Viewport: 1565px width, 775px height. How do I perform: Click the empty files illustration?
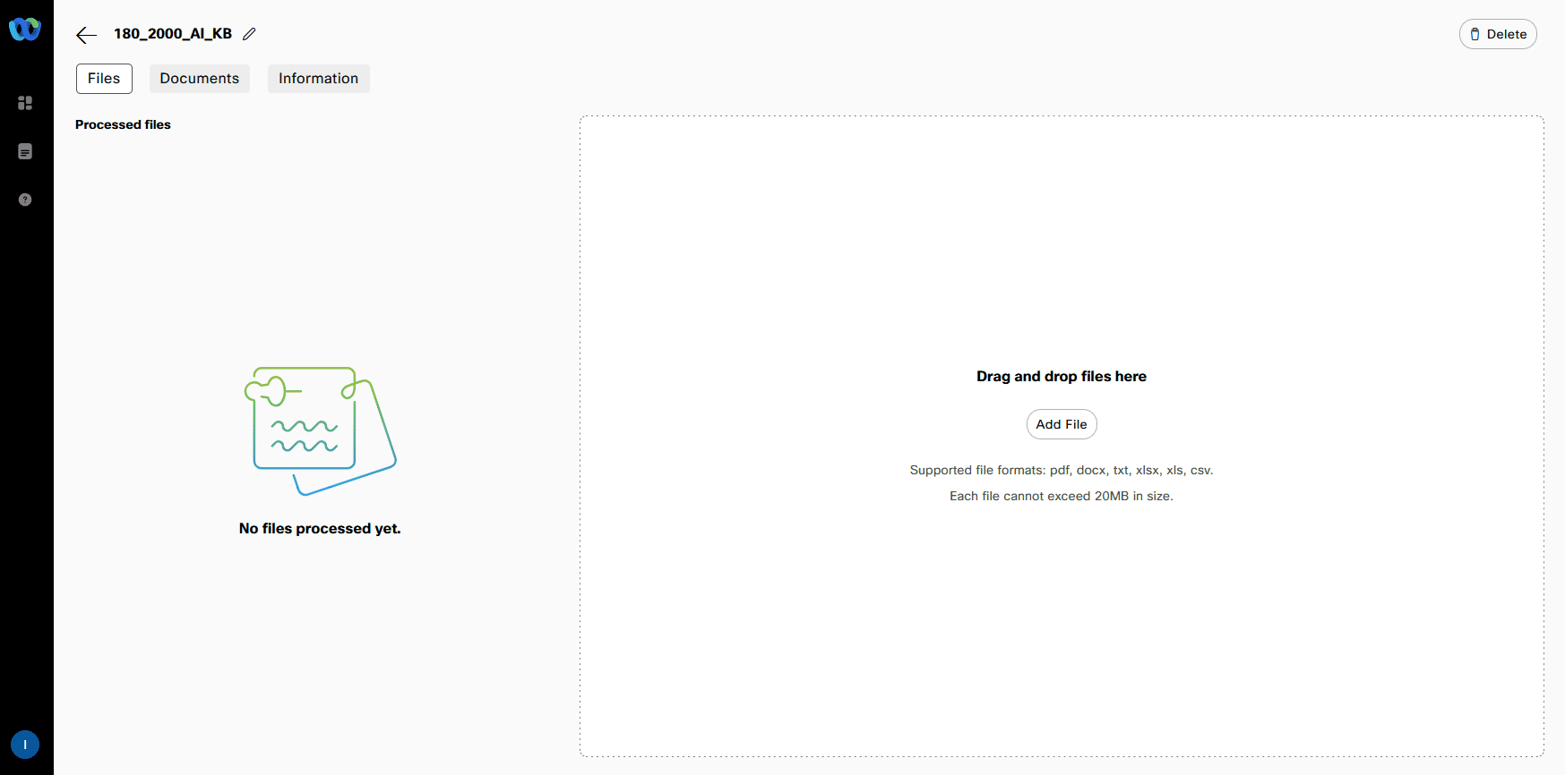[320, 430]
